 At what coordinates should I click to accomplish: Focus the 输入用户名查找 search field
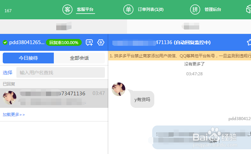61,73
